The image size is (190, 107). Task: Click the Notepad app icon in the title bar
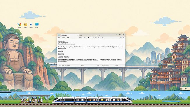(59, 35)
